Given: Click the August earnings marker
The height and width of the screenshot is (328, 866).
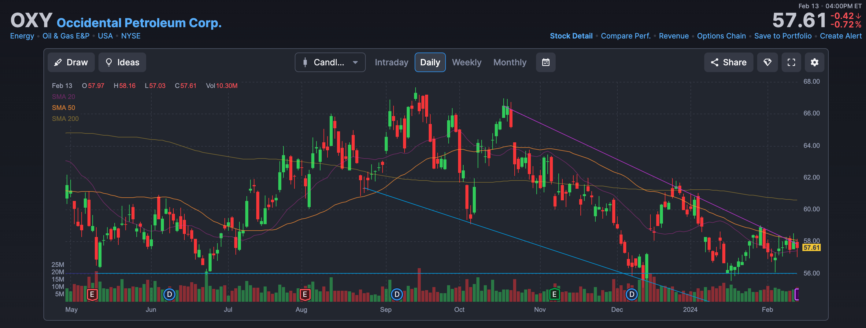Looking at the screenshot, I should (x=305, y=294).
